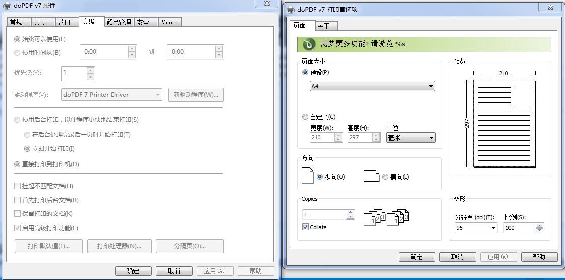Click the portrait page orientation icon
The image size is (565, 280).
(307, 175)
